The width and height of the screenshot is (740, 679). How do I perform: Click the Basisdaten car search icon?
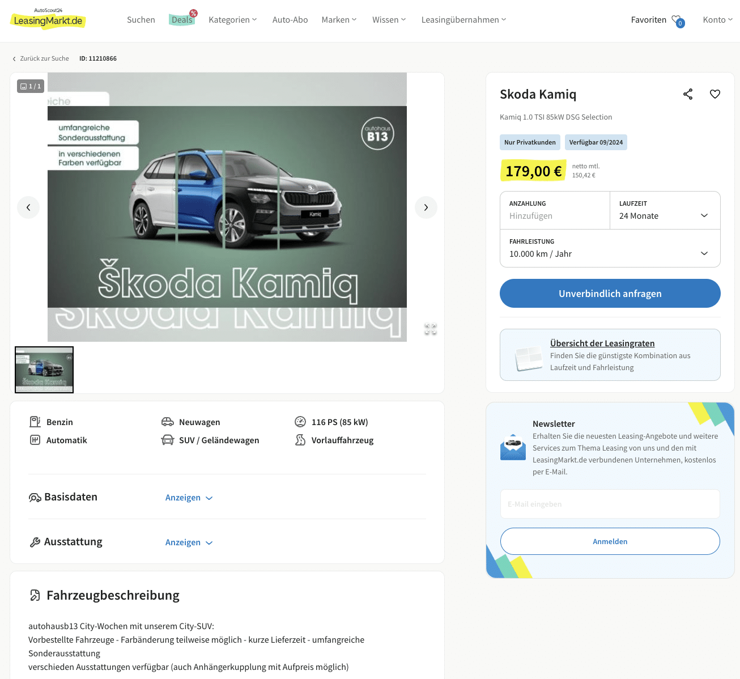[x=35, y=498]
